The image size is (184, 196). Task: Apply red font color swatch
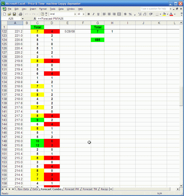click(171, 14)
